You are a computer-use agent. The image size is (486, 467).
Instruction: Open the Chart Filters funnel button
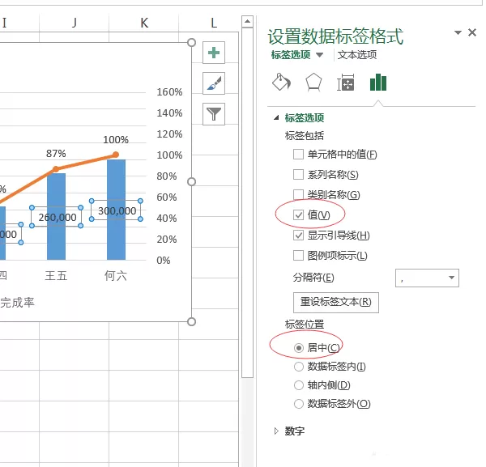tap(214, 114)
